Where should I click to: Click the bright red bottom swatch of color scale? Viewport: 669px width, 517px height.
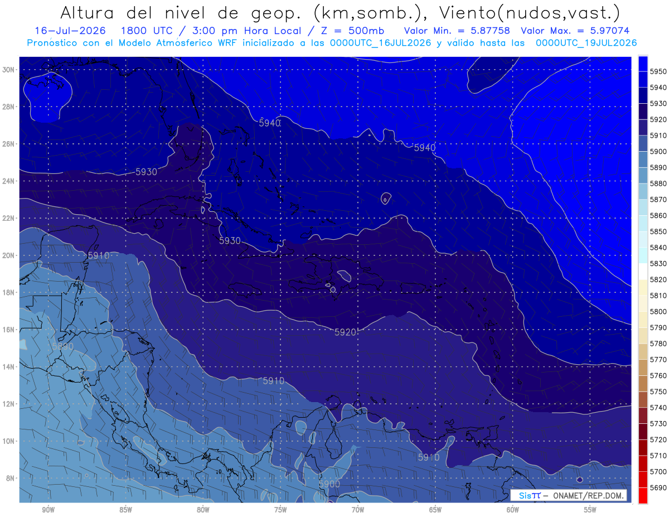643,496
